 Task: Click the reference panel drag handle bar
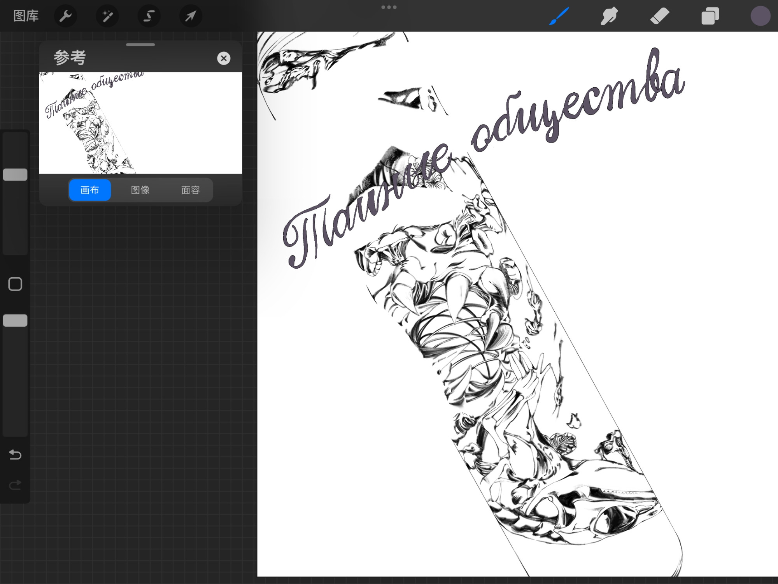coord(140,45)
